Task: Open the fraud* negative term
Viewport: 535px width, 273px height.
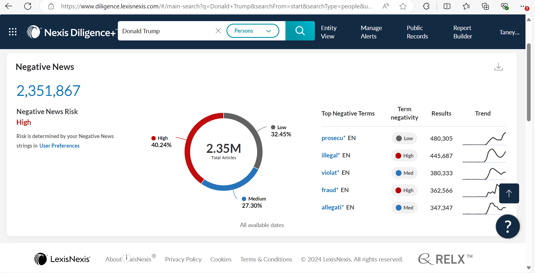Action: pos(330,190)
